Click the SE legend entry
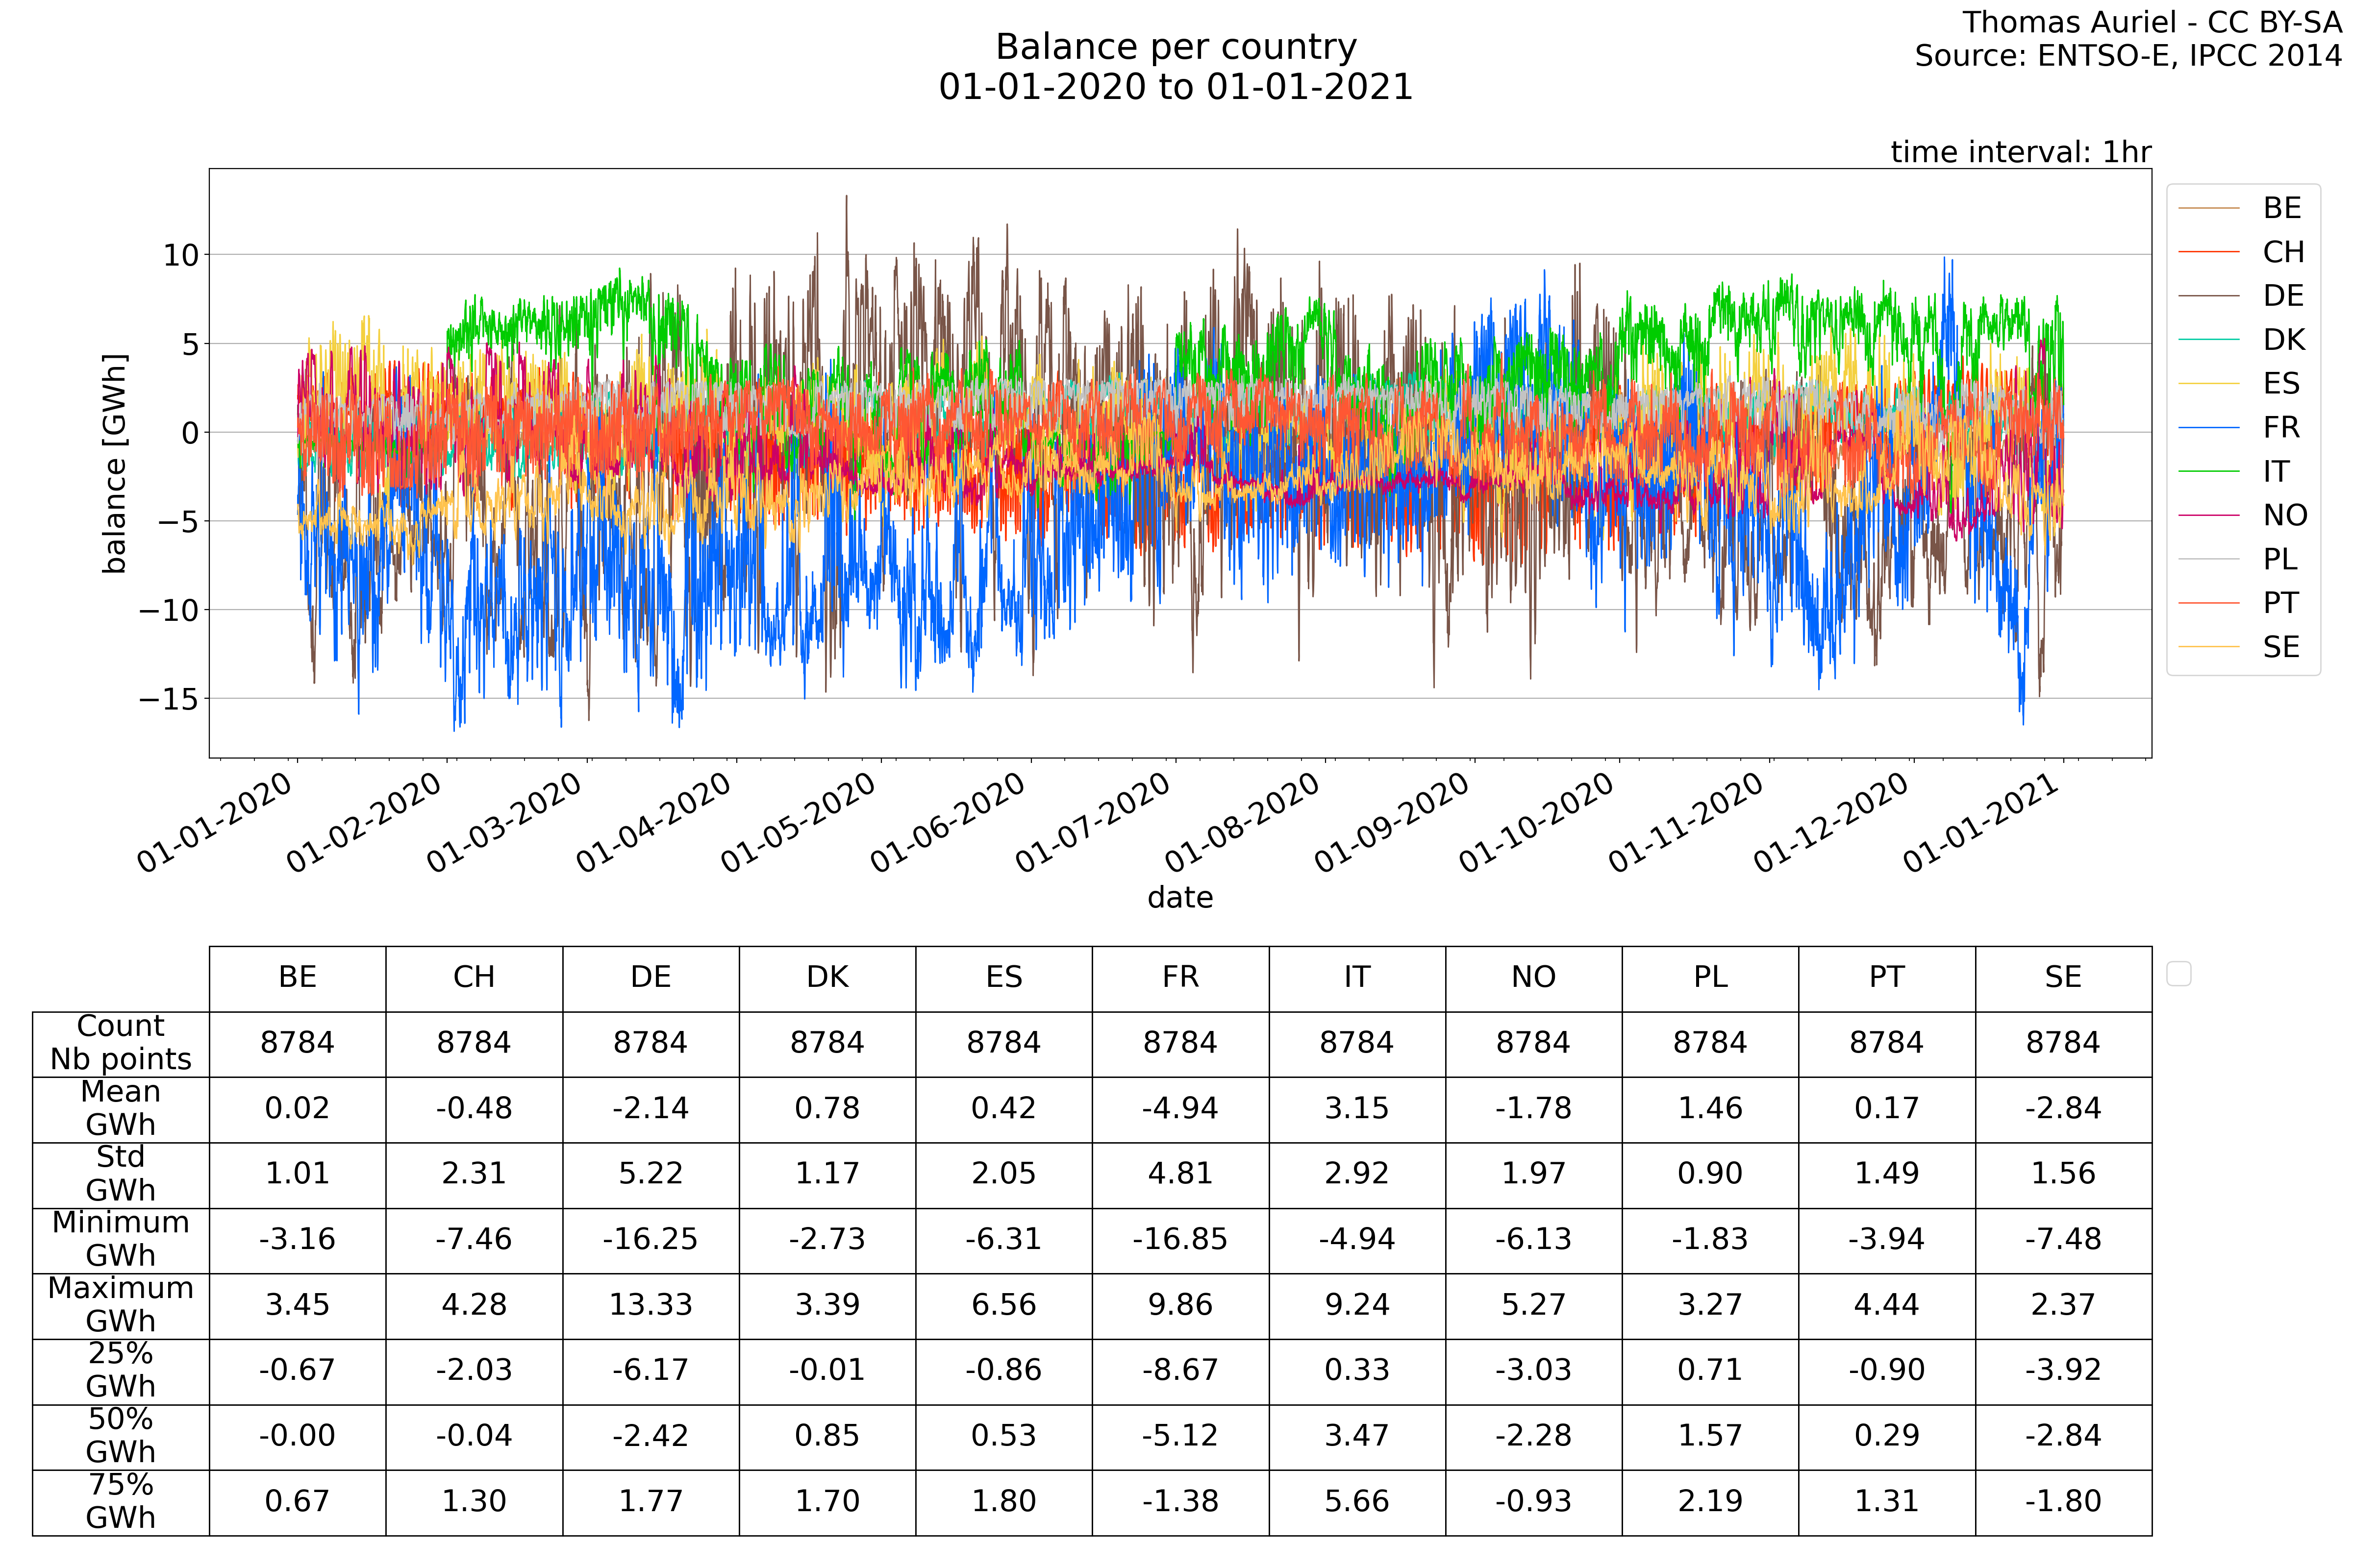Screen dimensions: 2353x1568 tap(2281, 647)
